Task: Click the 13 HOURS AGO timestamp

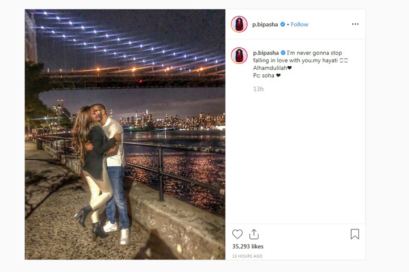Action: (247, 256)
